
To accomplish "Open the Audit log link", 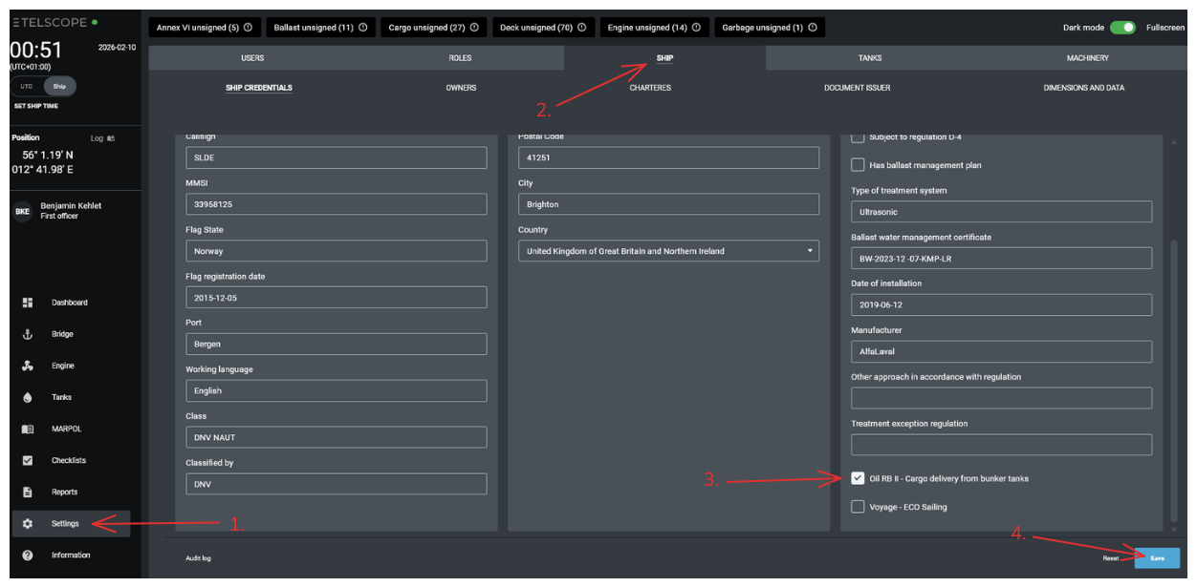I will tap(198, 557).
